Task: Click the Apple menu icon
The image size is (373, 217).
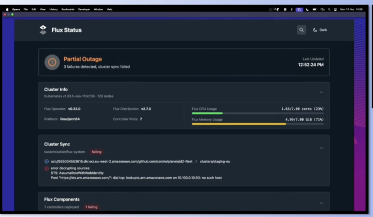Action: click(x=7, y=9)
